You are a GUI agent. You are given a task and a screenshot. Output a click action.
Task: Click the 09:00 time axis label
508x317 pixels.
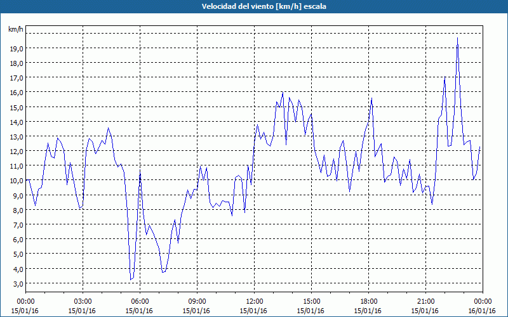tap(197, 302)
